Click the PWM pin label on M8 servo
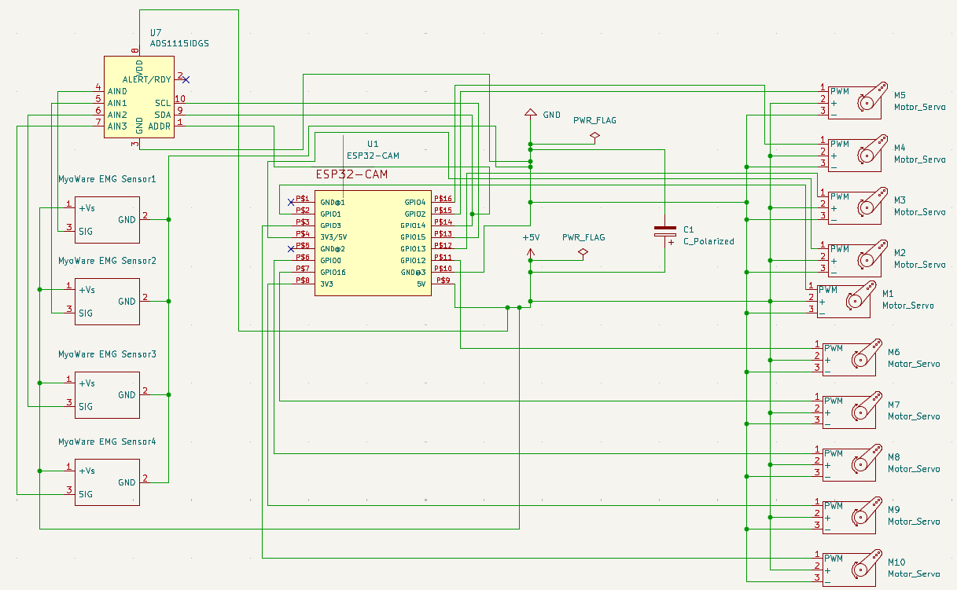The image size is (957, 590). [833, 453]
